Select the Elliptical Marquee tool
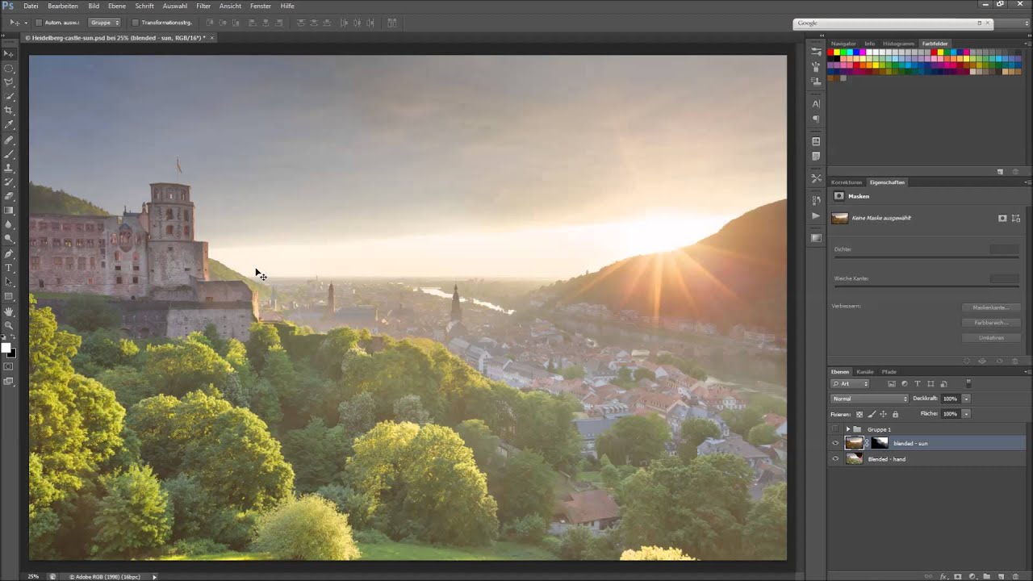The image size is (1033, 581). (9, 68)
